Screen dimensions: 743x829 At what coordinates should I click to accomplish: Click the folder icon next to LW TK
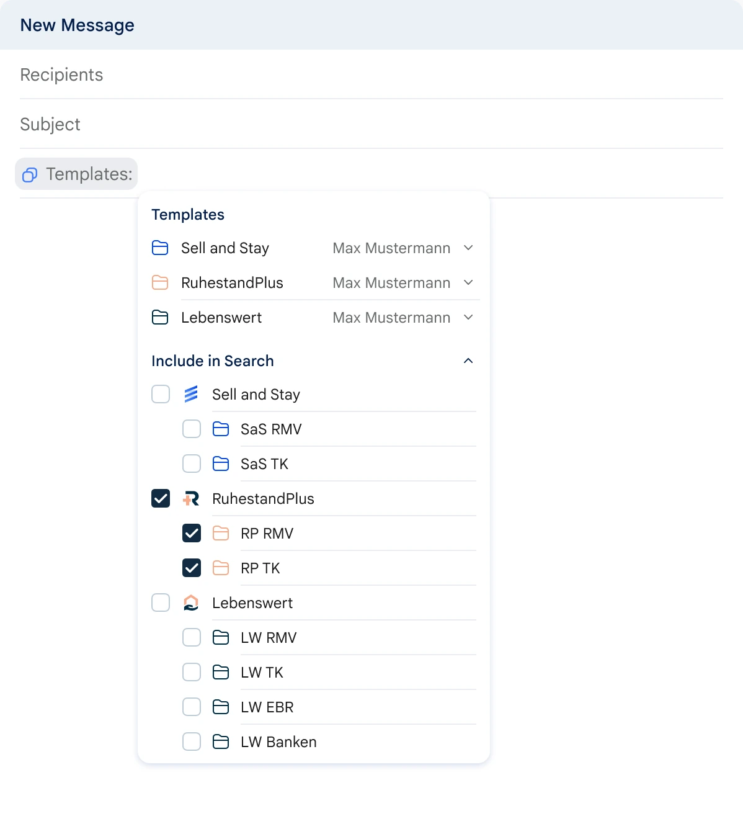point(221,672)
